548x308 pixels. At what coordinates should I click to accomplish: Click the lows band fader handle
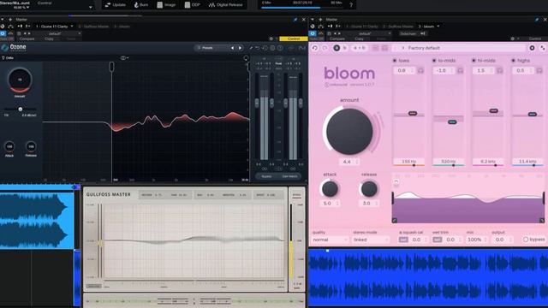(x=413, y=113)
